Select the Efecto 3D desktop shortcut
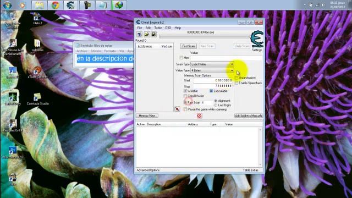The width and height of the screenshot is (352, 198). [13, 73]
